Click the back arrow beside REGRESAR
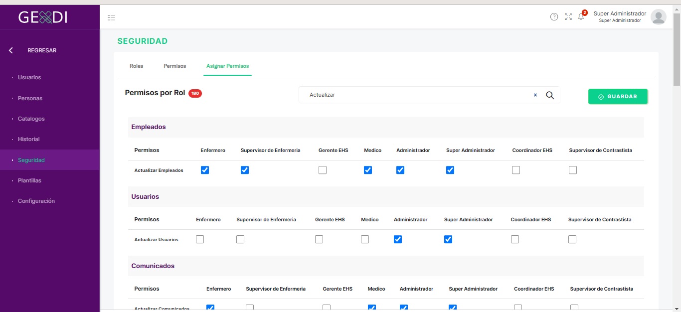 click(x=11, y=50)
